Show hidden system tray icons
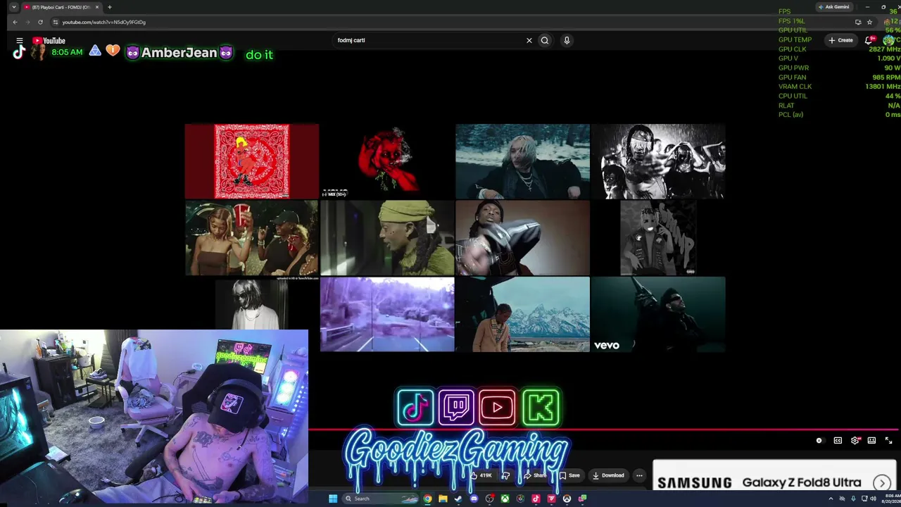The width and height of the screenshot is (901, 507). tap(831, 499)
